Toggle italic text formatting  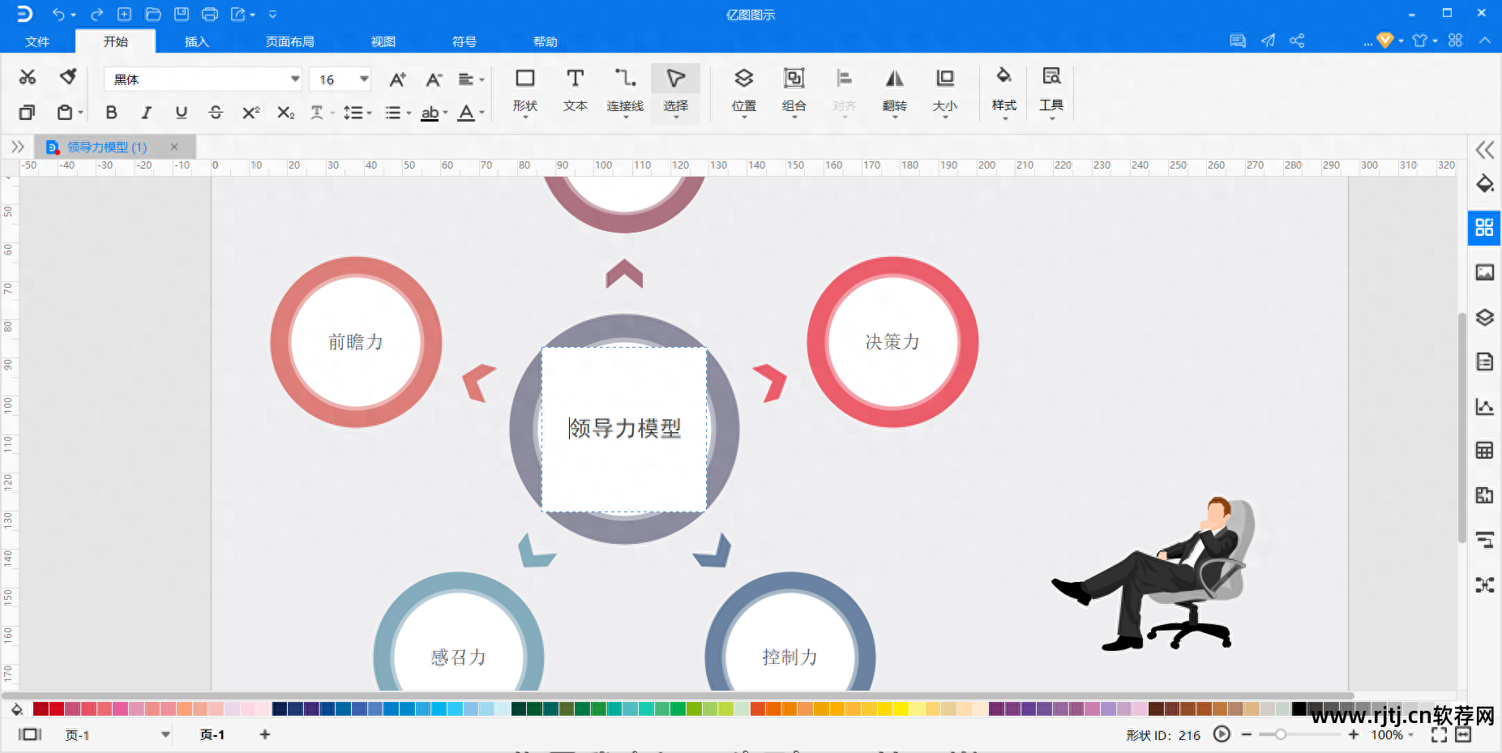(146, 113)
